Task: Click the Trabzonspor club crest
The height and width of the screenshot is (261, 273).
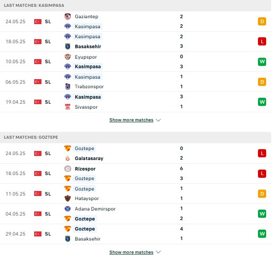Action: (x=67, y=86)
